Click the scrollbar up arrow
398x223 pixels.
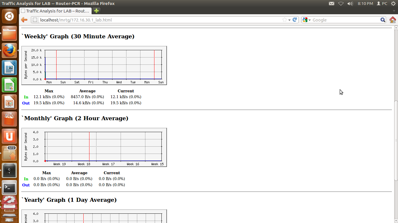click(x=396, y=28)
